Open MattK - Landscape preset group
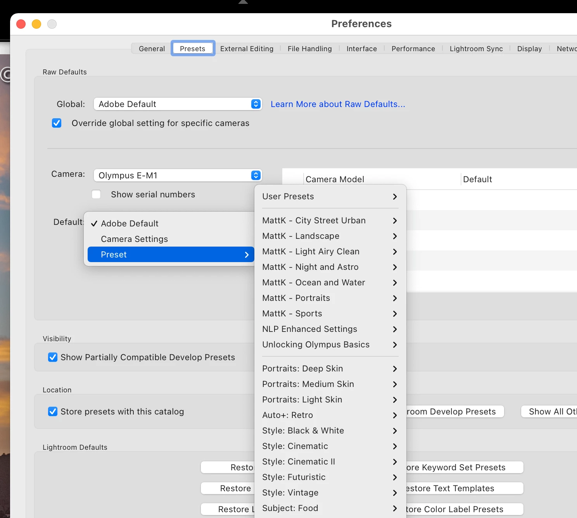Image resolution: width=577 pixels, height=518 pixels. pyautogui.click(x=330, y=236)
